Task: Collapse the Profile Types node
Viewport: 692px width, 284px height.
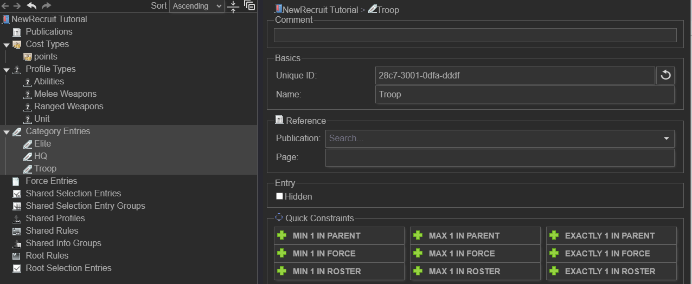Action: click(x=7, y=70)
